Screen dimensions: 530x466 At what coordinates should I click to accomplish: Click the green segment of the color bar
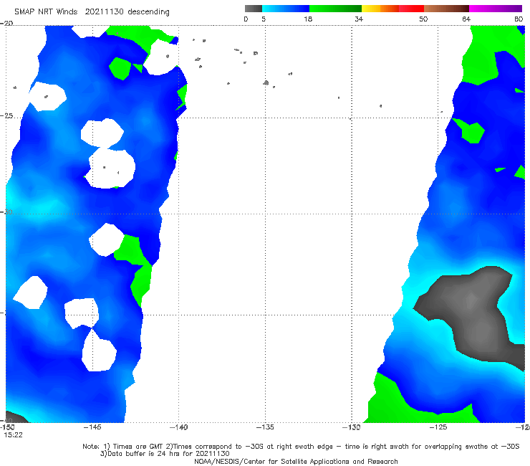335,9
